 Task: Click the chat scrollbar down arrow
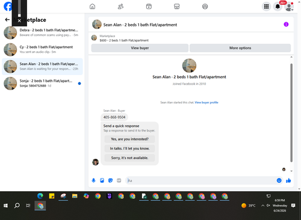tap(291, 171)
